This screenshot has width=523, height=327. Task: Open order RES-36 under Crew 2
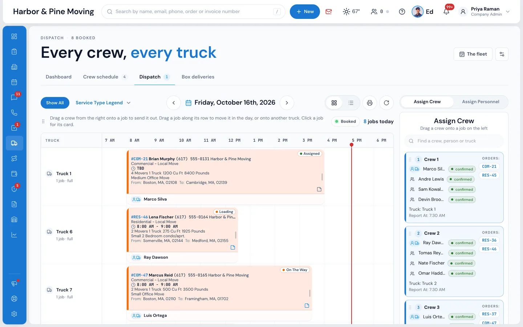(x=489, y=240)
